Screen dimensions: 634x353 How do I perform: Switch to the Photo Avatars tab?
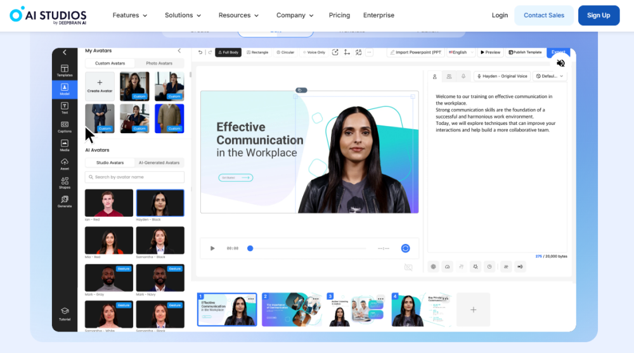click(x=159, y=63)
